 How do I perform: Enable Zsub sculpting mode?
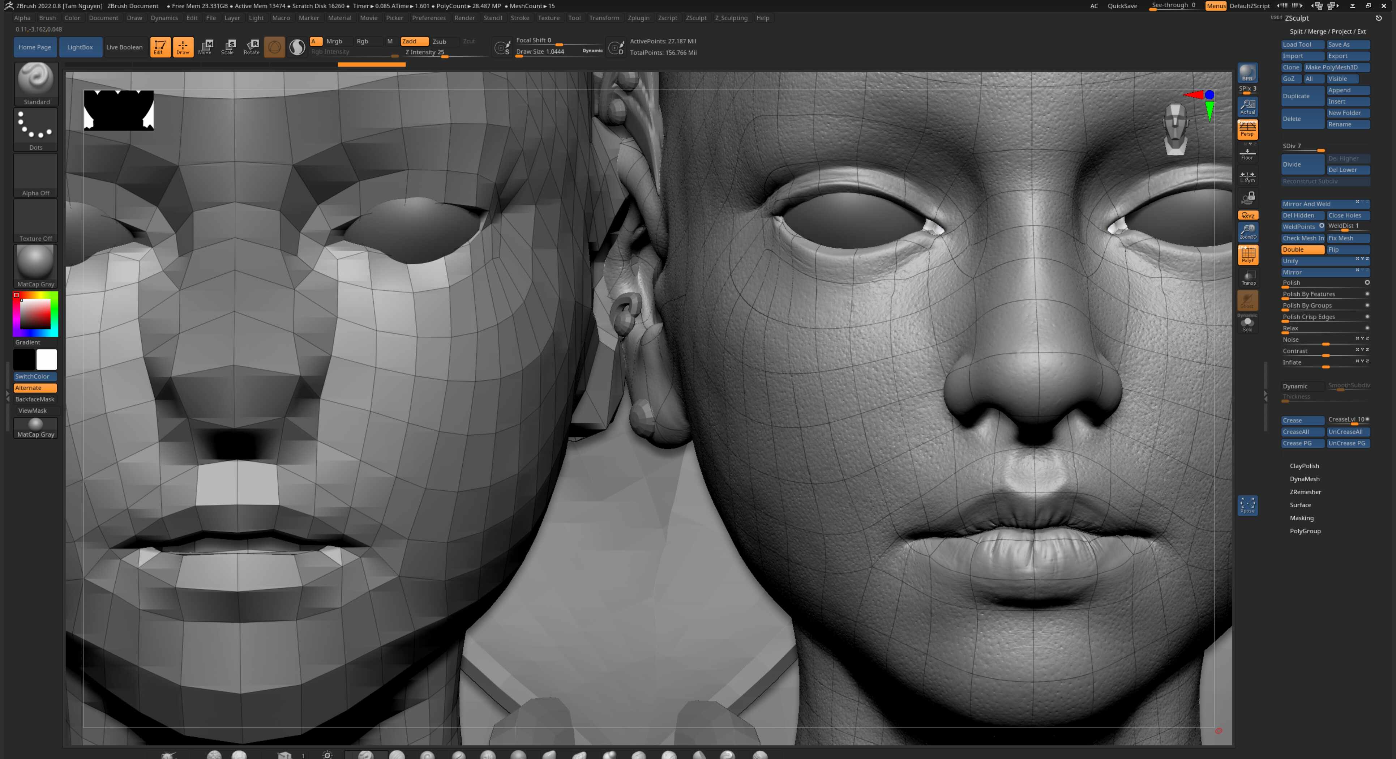(439, 41)
